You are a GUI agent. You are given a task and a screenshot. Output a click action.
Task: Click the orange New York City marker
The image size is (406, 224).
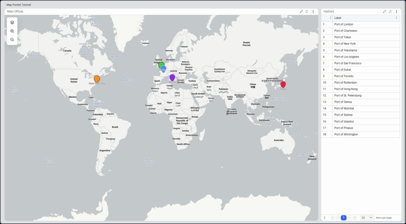pyautogui.click(x=97, y=79)
